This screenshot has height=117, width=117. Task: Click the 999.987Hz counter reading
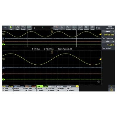[x=109, y=35]
